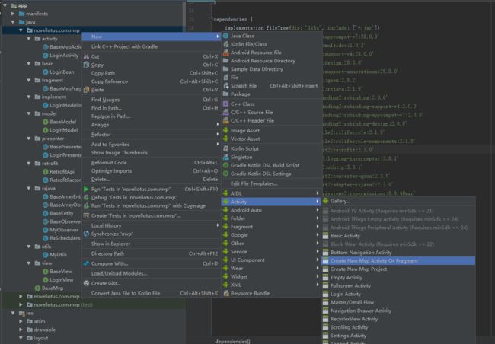Click the Java Class icon in New submenu

click(x=225, y=36)
